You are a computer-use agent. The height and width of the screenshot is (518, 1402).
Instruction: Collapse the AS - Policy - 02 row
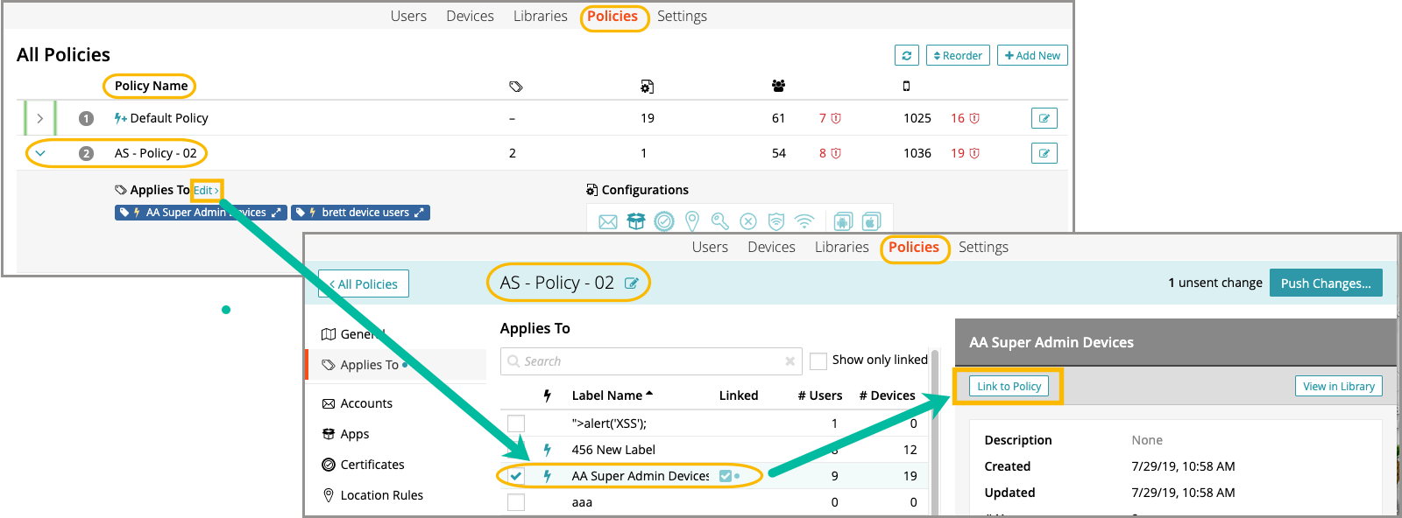[39, 153]
